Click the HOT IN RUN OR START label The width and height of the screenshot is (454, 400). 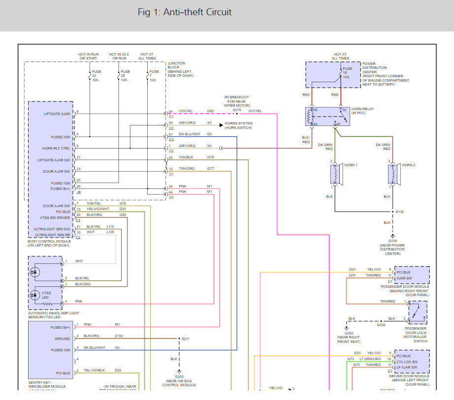pyautogui.click(x=88, y=57)
